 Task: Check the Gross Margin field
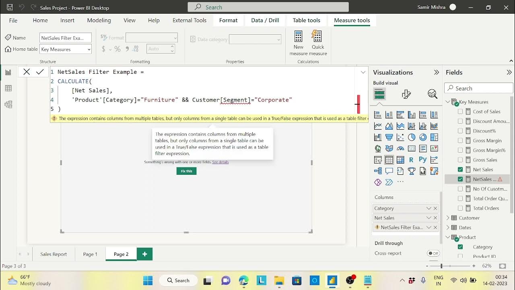[460, 141]
